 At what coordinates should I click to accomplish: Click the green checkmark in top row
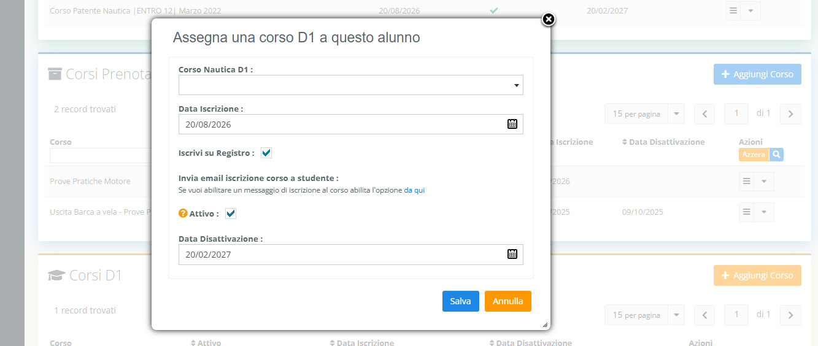point(493,10)
